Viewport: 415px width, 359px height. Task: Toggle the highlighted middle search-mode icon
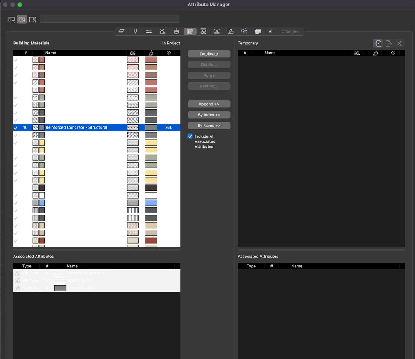tap(22, 19)
